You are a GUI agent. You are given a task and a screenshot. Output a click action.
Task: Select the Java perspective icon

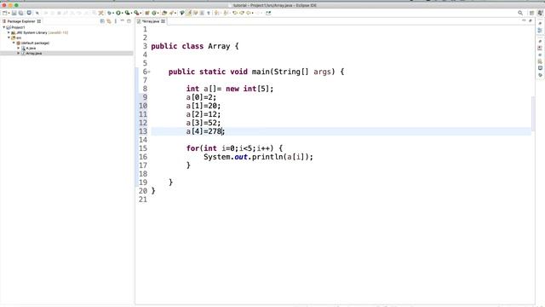(x=540, y=13)
